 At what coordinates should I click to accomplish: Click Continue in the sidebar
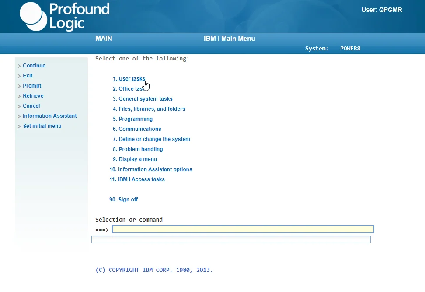point(34,66)
